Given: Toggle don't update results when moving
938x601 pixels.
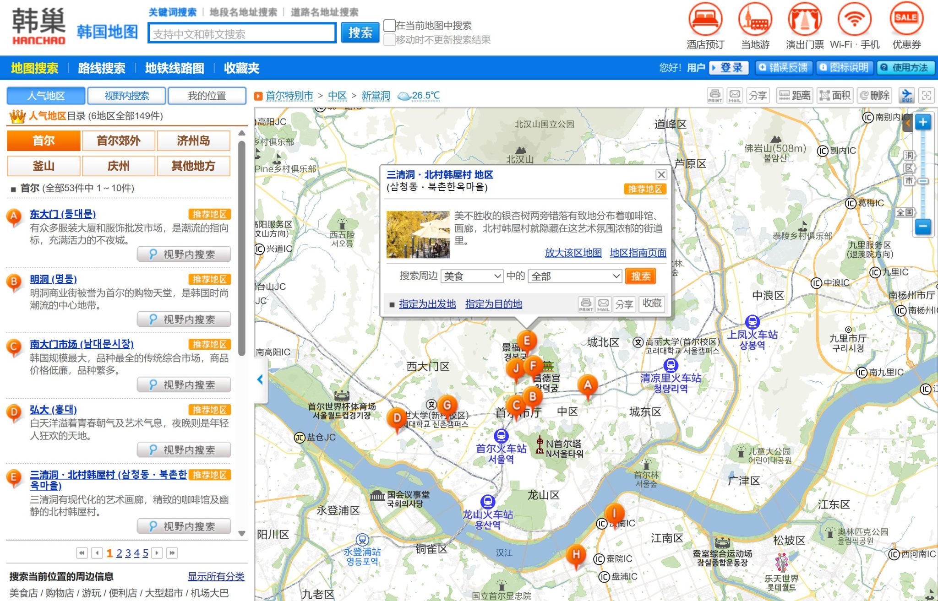Looking at the screenshot, I should (x=390, y=39).
